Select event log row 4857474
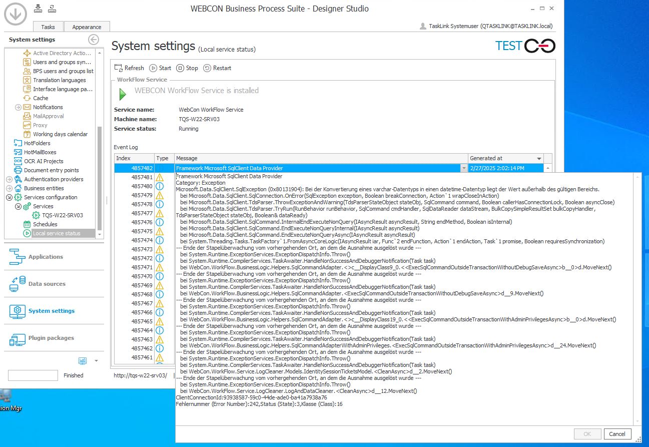Viewport: 649px width, 447px height. click(144, 240)
